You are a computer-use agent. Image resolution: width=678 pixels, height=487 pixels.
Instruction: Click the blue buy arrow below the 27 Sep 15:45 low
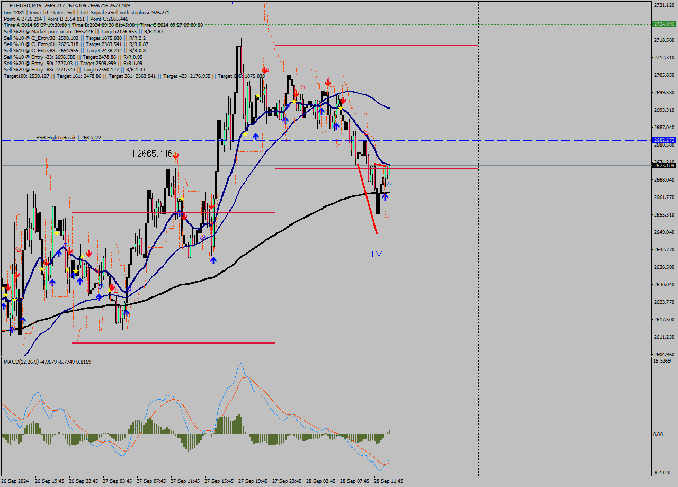213,260
